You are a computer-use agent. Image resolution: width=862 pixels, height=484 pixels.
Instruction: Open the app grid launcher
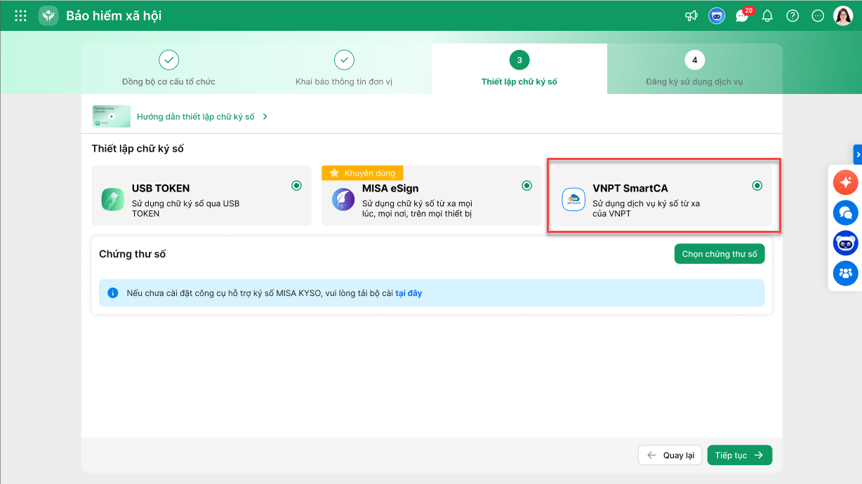[x=21, y=15]
